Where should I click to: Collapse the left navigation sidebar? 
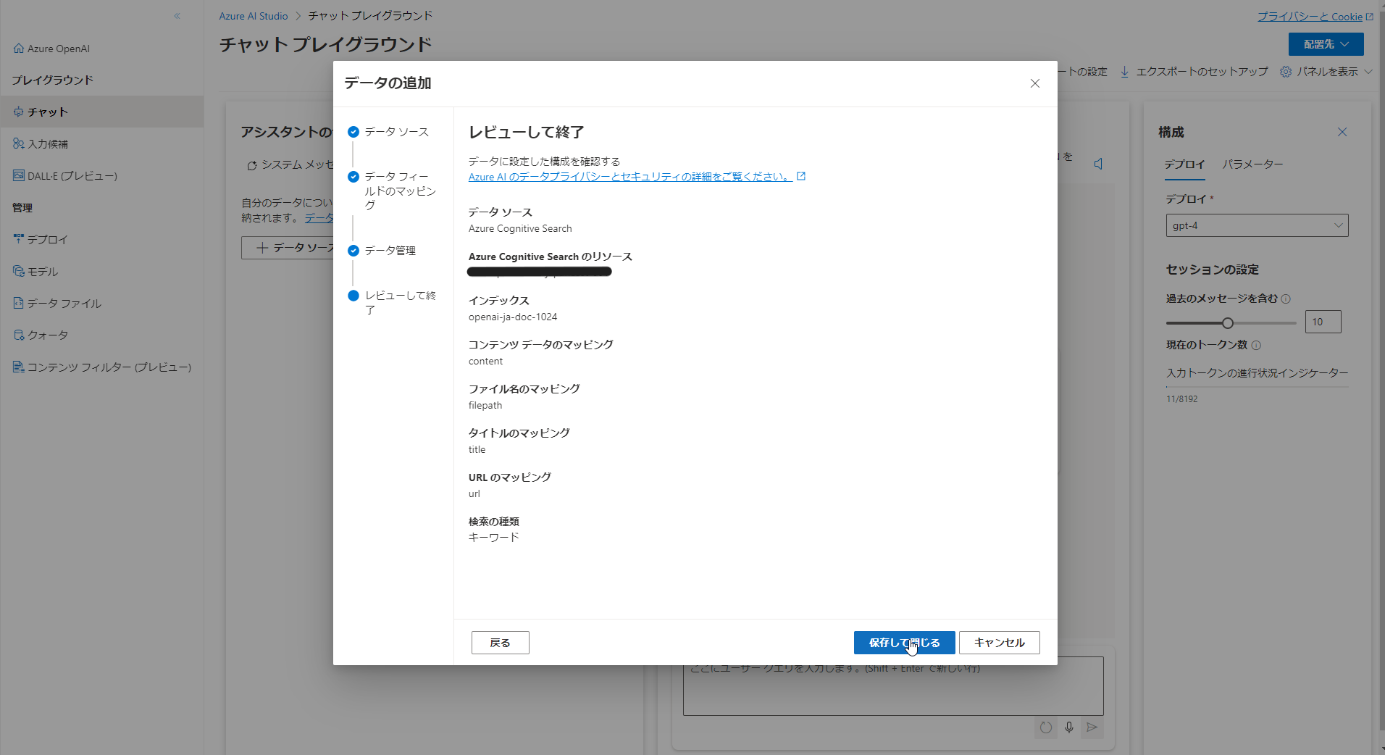pos(177,16)
